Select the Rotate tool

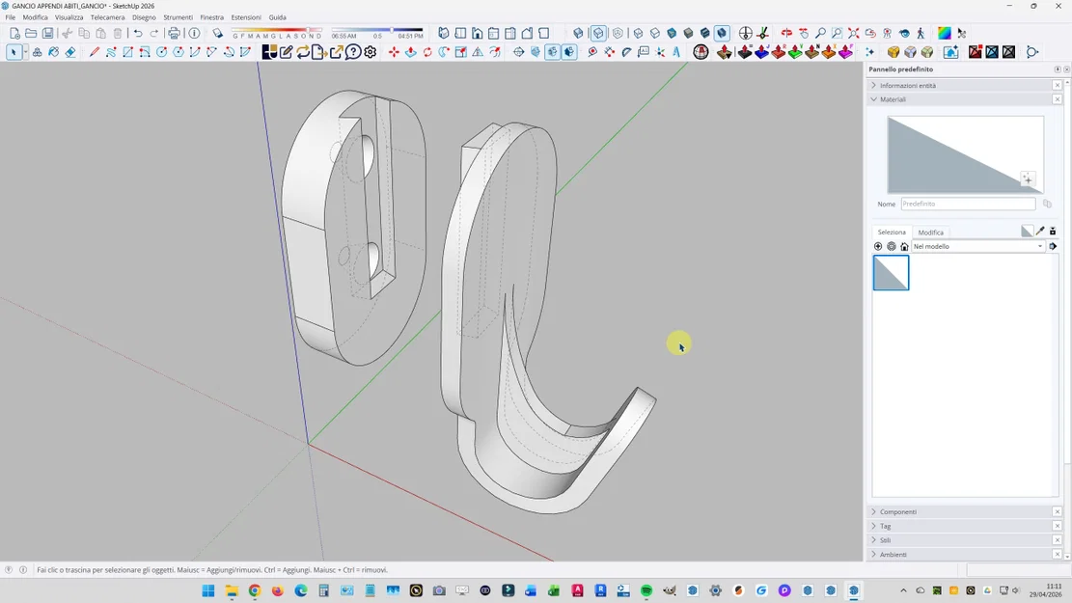[427, 52]
